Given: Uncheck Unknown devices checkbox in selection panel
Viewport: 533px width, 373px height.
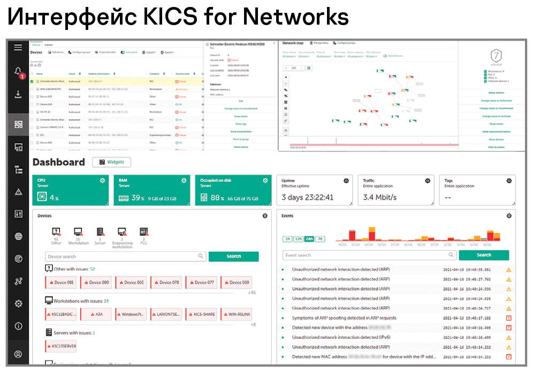Looking at the screenshot, I should 485,81.
